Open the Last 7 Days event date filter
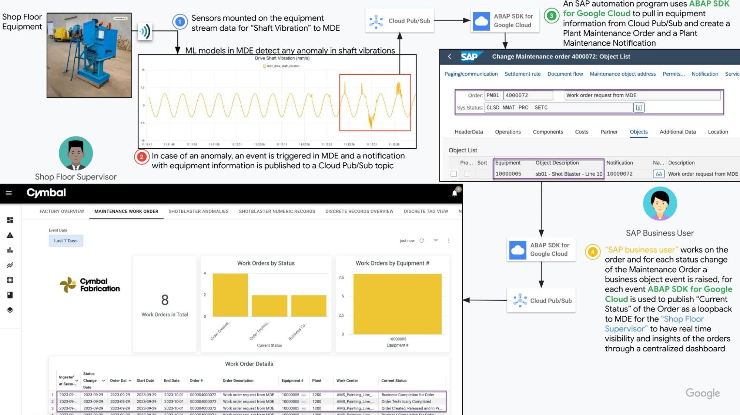The width and height of the screenshot is (740, 415). coord(66,241)
